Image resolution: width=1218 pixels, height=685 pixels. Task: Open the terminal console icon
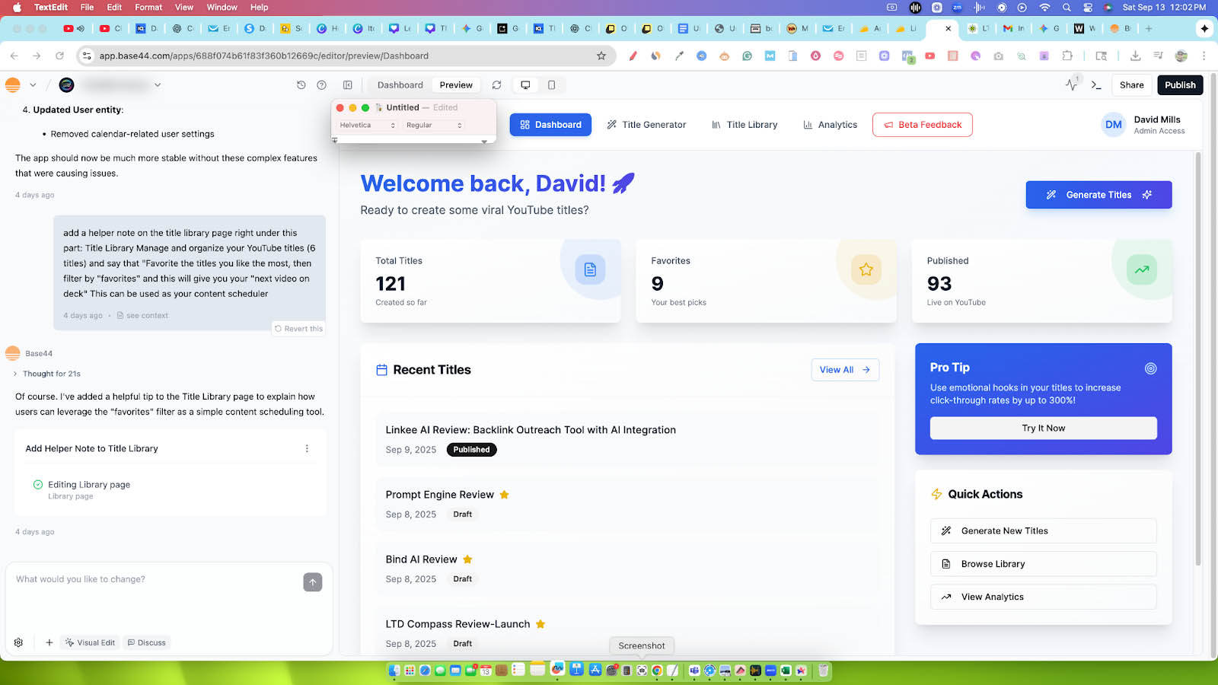tap(1096, 85)
